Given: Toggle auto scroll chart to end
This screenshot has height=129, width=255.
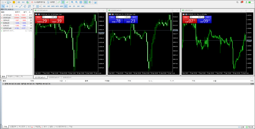Looking at the screenshot, I should click(86, 2).
